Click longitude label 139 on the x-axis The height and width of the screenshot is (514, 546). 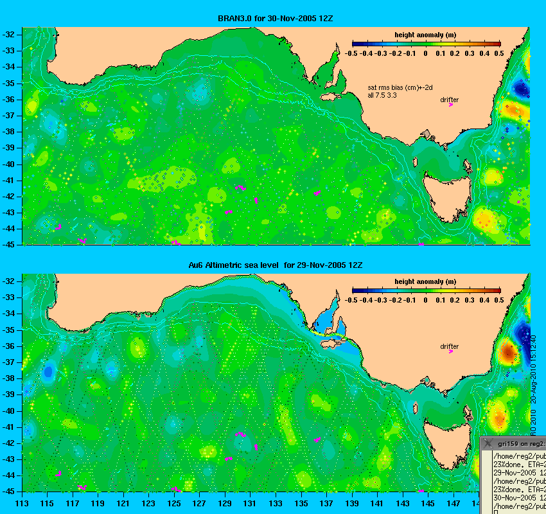pyautogui.click(x=352, y=503)
